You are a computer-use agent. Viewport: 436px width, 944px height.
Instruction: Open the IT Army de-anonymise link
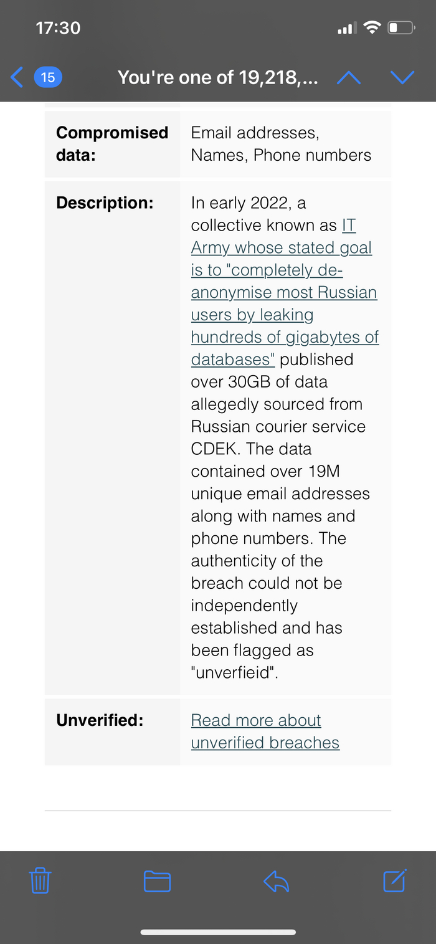[x=284, y=292]
